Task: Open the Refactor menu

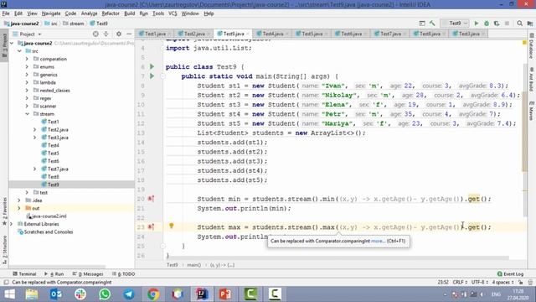Action: [111, 13]
